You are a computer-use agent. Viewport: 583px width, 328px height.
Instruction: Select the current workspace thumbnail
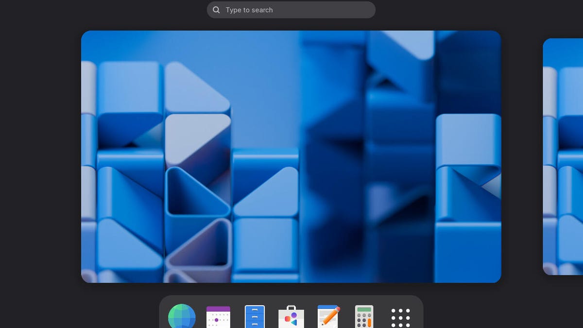tap(291, 156)
